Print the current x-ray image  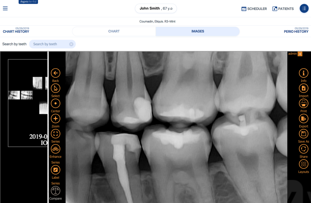pos(304,103)
